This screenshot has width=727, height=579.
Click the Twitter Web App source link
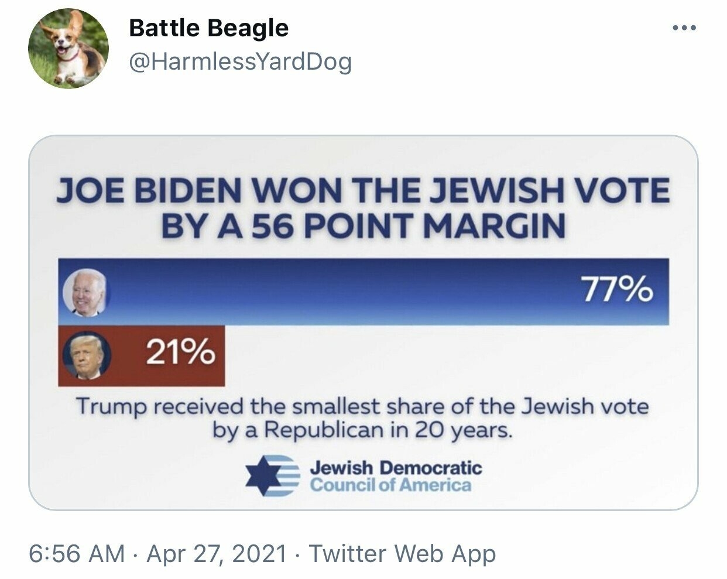402,553
